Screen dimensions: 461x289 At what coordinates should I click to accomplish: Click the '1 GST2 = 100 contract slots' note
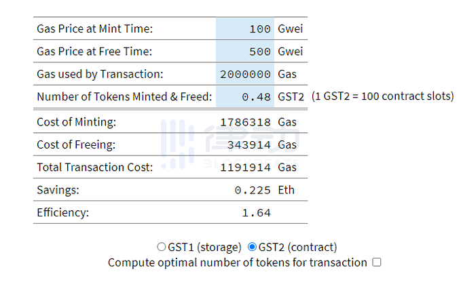[x=383, y=96]
